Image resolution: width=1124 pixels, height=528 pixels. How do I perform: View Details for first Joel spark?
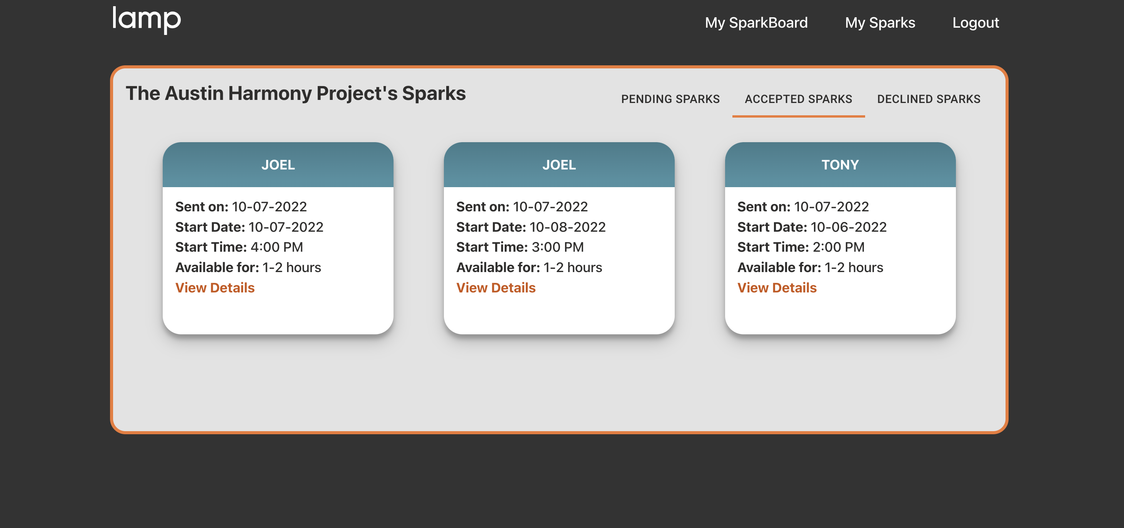pyautogui.click(x=215, y=287)
